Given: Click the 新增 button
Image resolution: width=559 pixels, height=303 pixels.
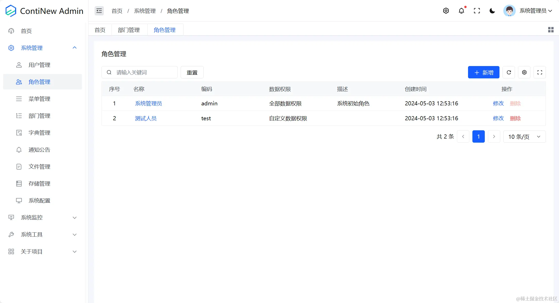Looking at the screenshot, I should pos(483,72).
